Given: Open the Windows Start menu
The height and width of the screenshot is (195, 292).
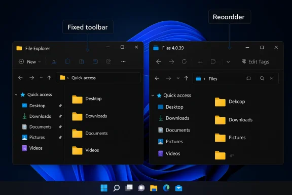Looking at the screenshot, I should (x=104, y=188).
